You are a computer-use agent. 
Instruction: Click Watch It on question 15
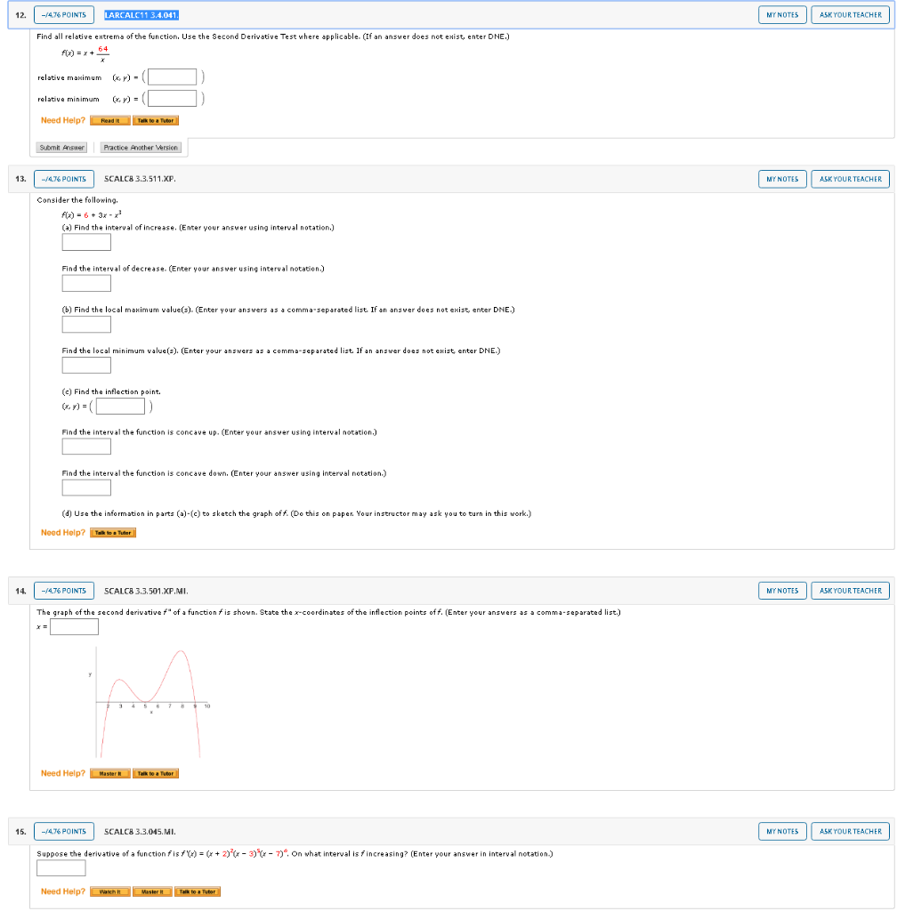click(x=109, y=891)
